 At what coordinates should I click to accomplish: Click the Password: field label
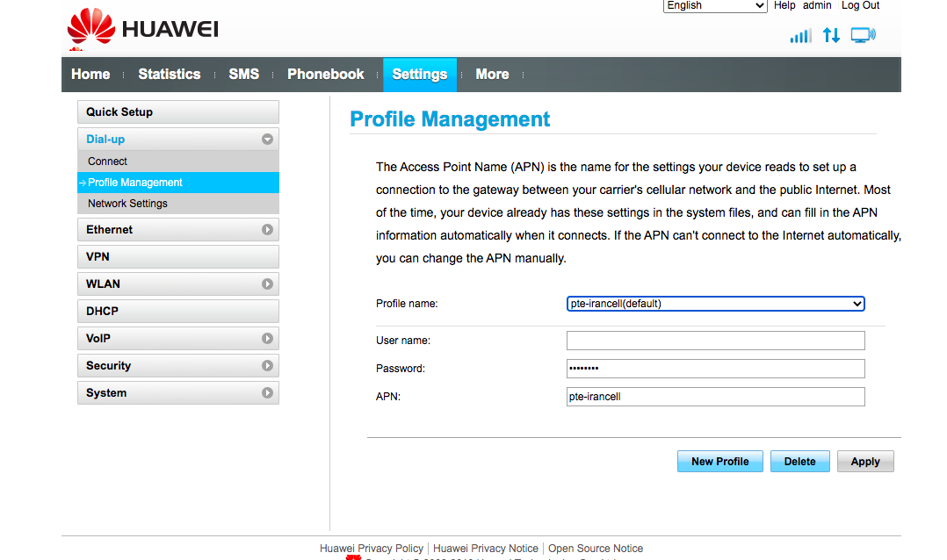(x=401, y=369)
